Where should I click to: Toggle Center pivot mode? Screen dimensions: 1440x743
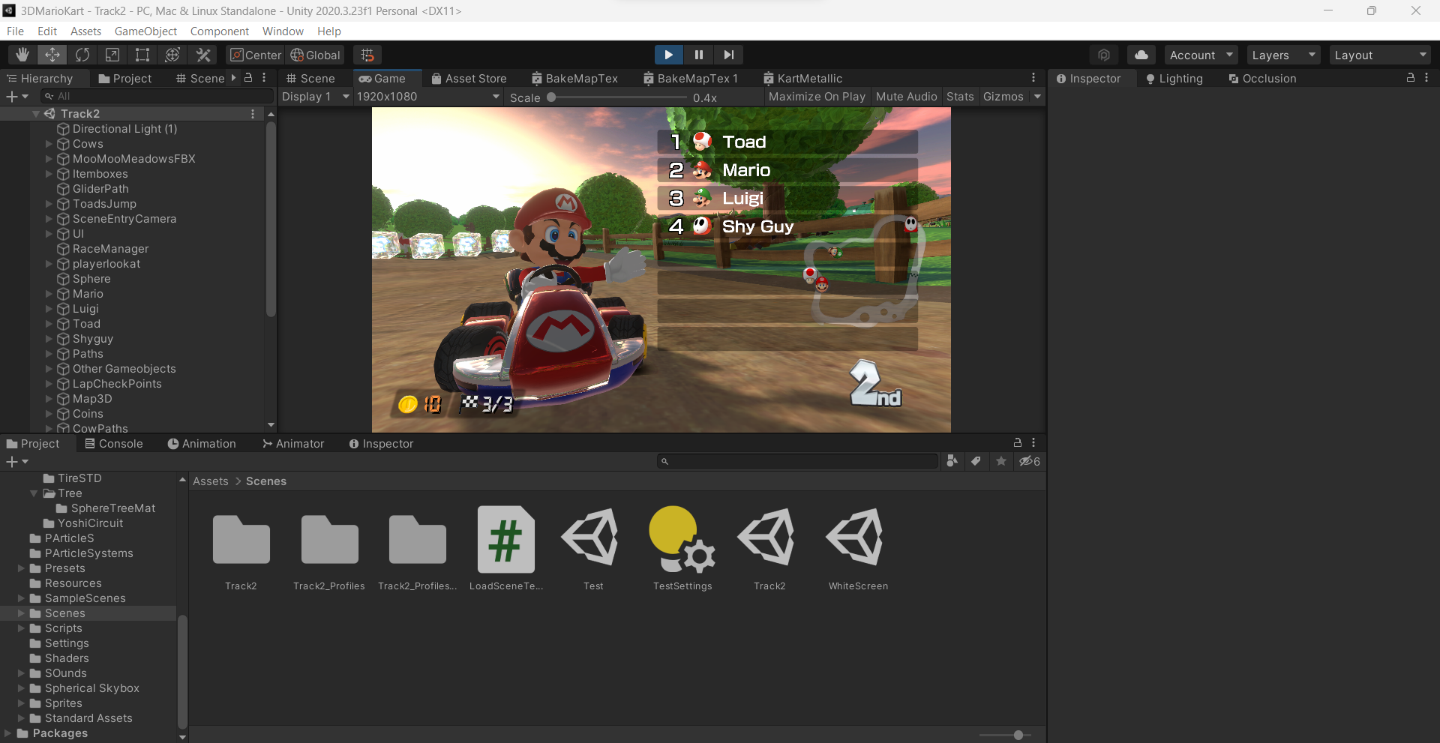[256, 55]
